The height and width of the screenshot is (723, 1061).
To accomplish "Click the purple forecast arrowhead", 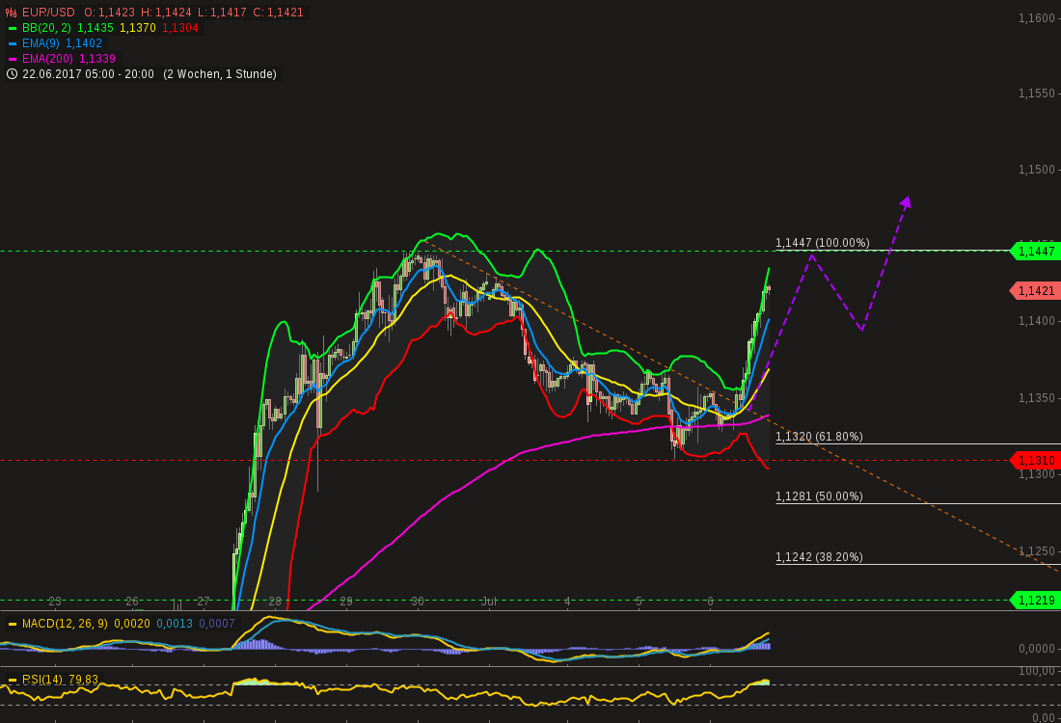I will click(x=906, y=202).
